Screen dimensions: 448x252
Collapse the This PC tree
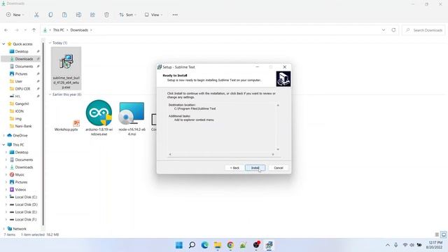pyautogui.click(x=3, y=145)
